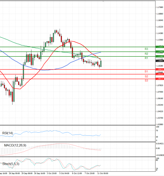Click the latest green candlestick

point(101,64)
